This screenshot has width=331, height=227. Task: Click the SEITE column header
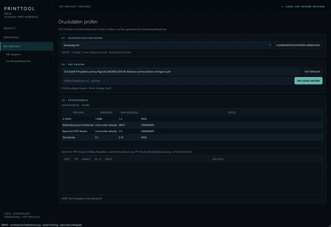[67, 159]
